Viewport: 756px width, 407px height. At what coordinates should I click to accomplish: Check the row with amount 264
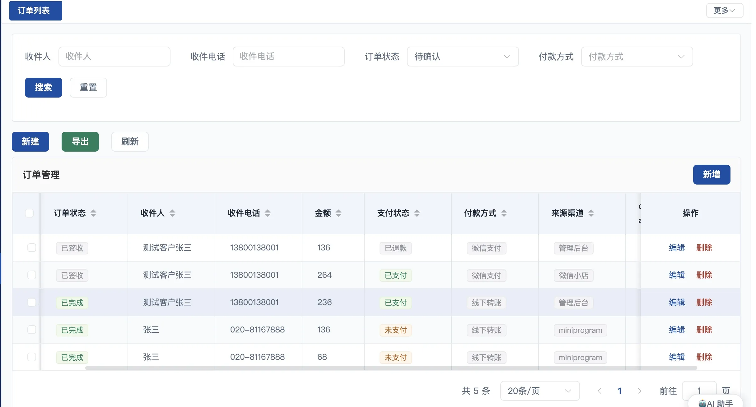pyautogui.click(x=32, y=275)
